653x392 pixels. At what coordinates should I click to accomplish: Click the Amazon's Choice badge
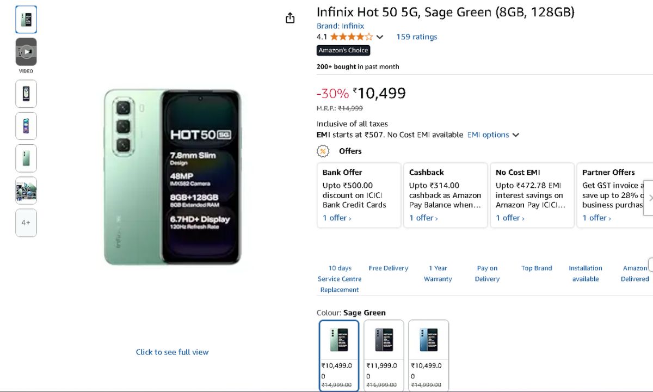click(x=343, y=50)
